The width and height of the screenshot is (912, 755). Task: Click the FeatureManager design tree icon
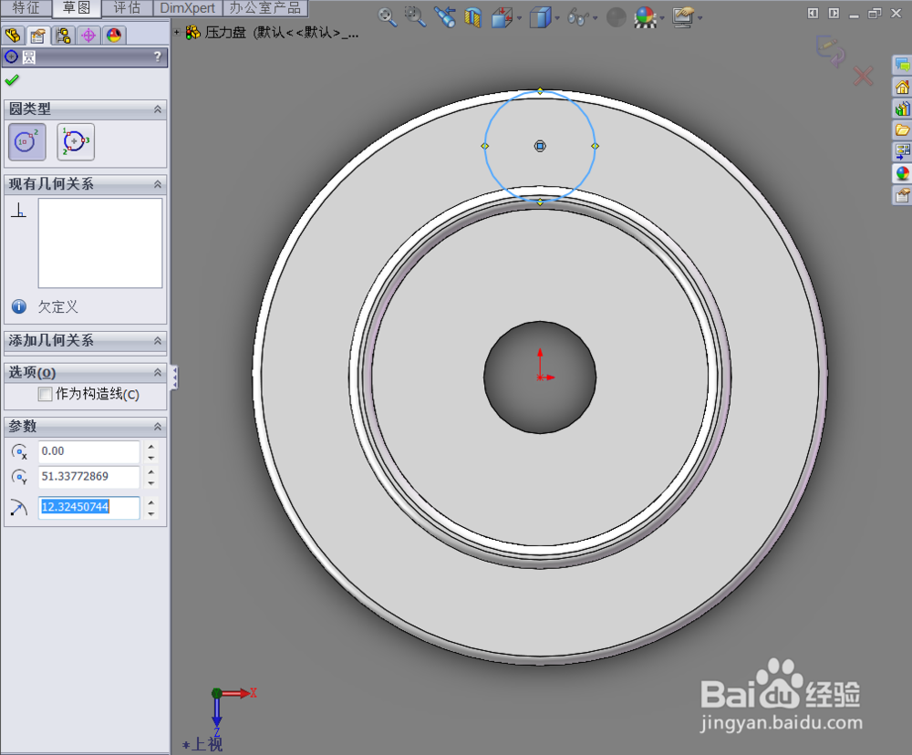[x=13, y=36]
